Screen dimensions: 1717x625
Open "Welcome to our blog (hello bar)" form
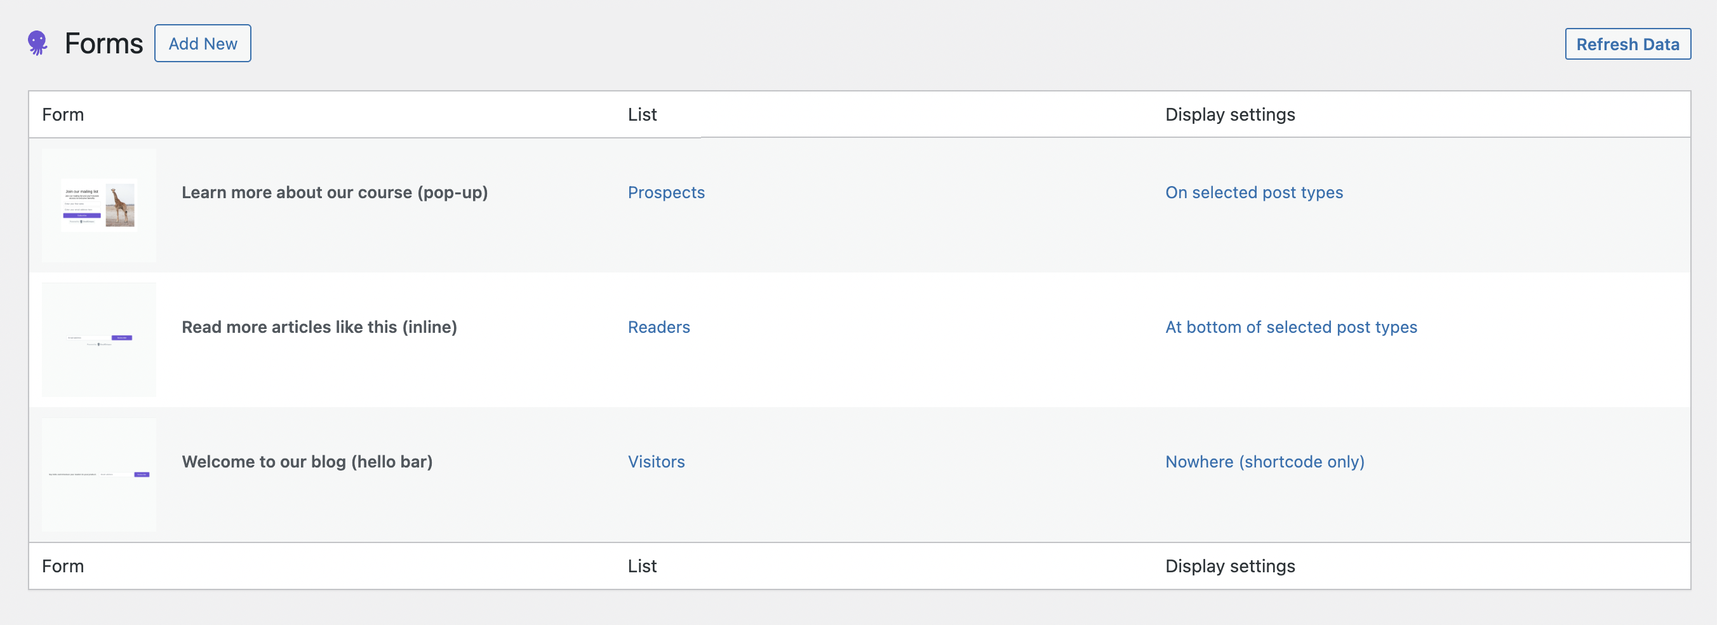[x=307, y=462]
